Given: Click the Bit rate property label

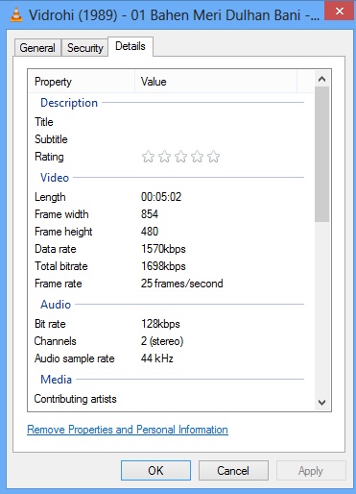Looking at the screenshot, I should [50, 324].
